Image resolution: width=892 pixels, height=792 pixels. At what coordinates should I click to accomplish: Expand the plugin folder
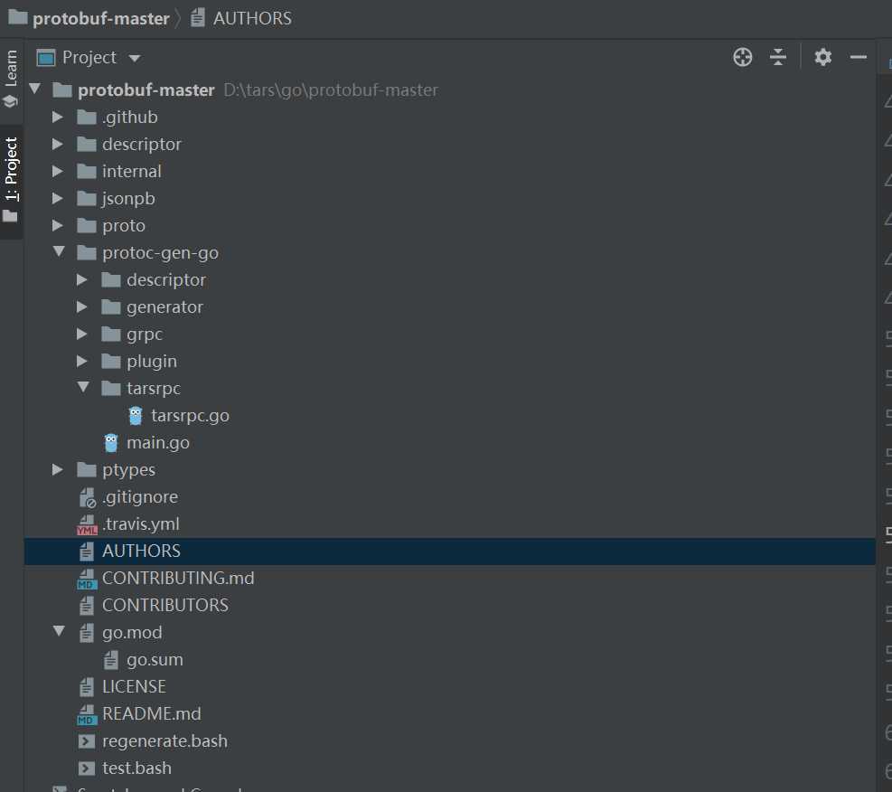82,361
